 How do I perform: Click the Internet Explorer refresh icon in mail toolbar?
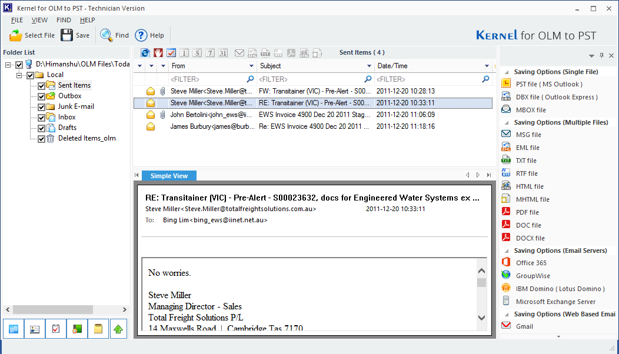(145, 53)
